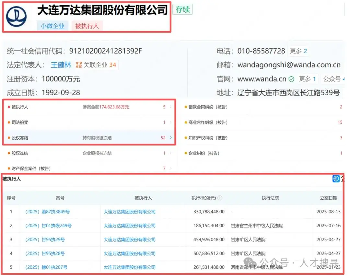350x277 pixels.
Task: Click 涉案金额174,623.68万元 text
Action: coord(106,107)
